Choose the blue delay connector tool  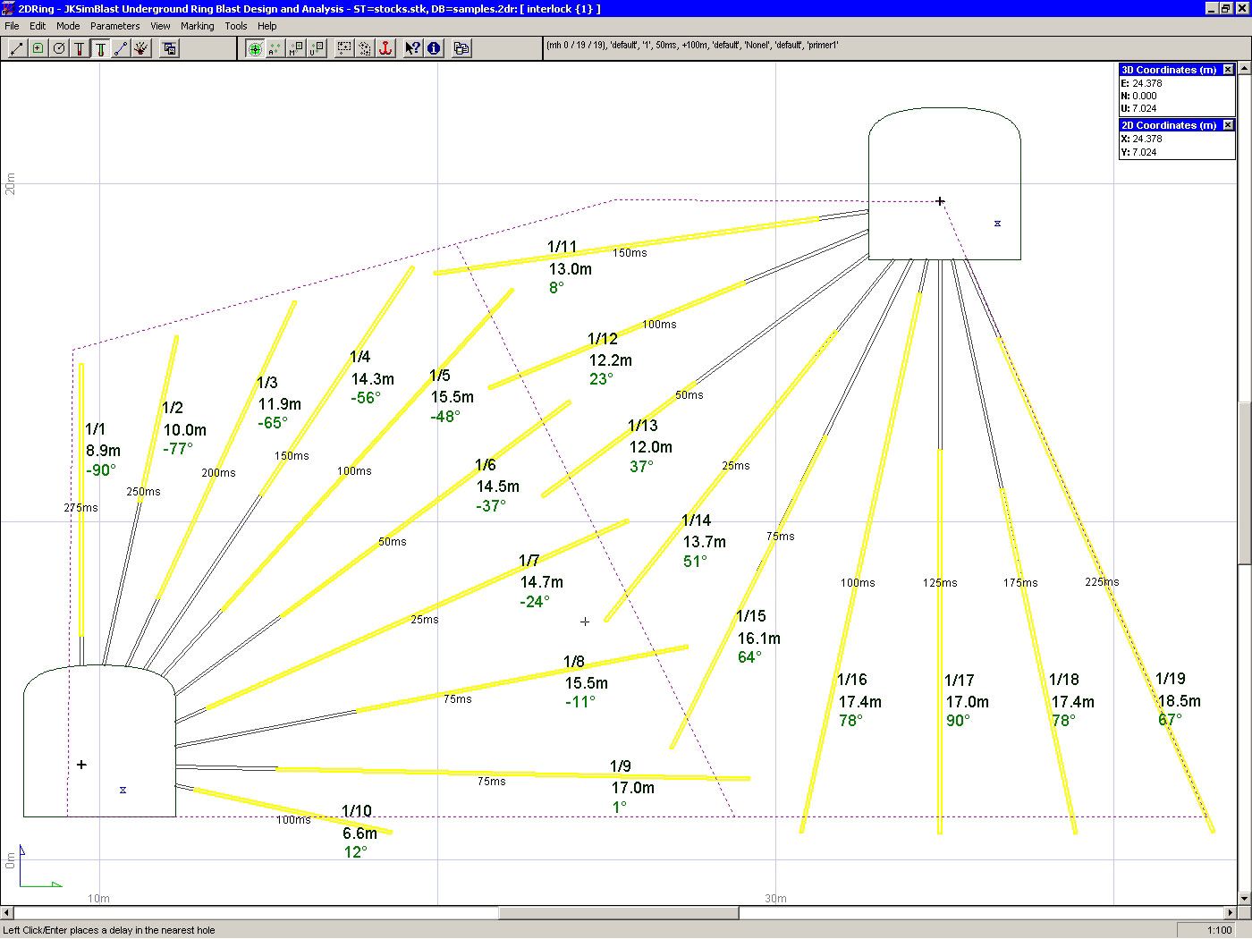(x=121, y=48)
